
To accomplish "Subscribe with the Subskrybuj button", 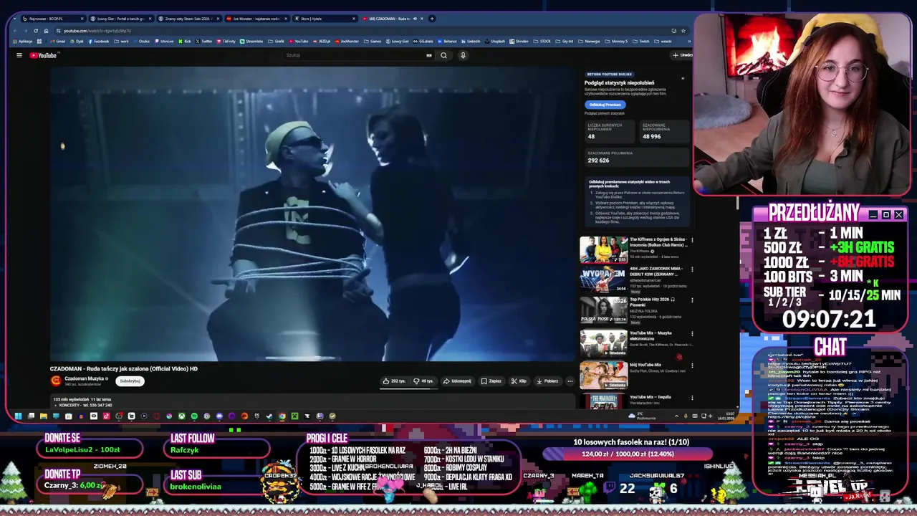I will [130, 381].
